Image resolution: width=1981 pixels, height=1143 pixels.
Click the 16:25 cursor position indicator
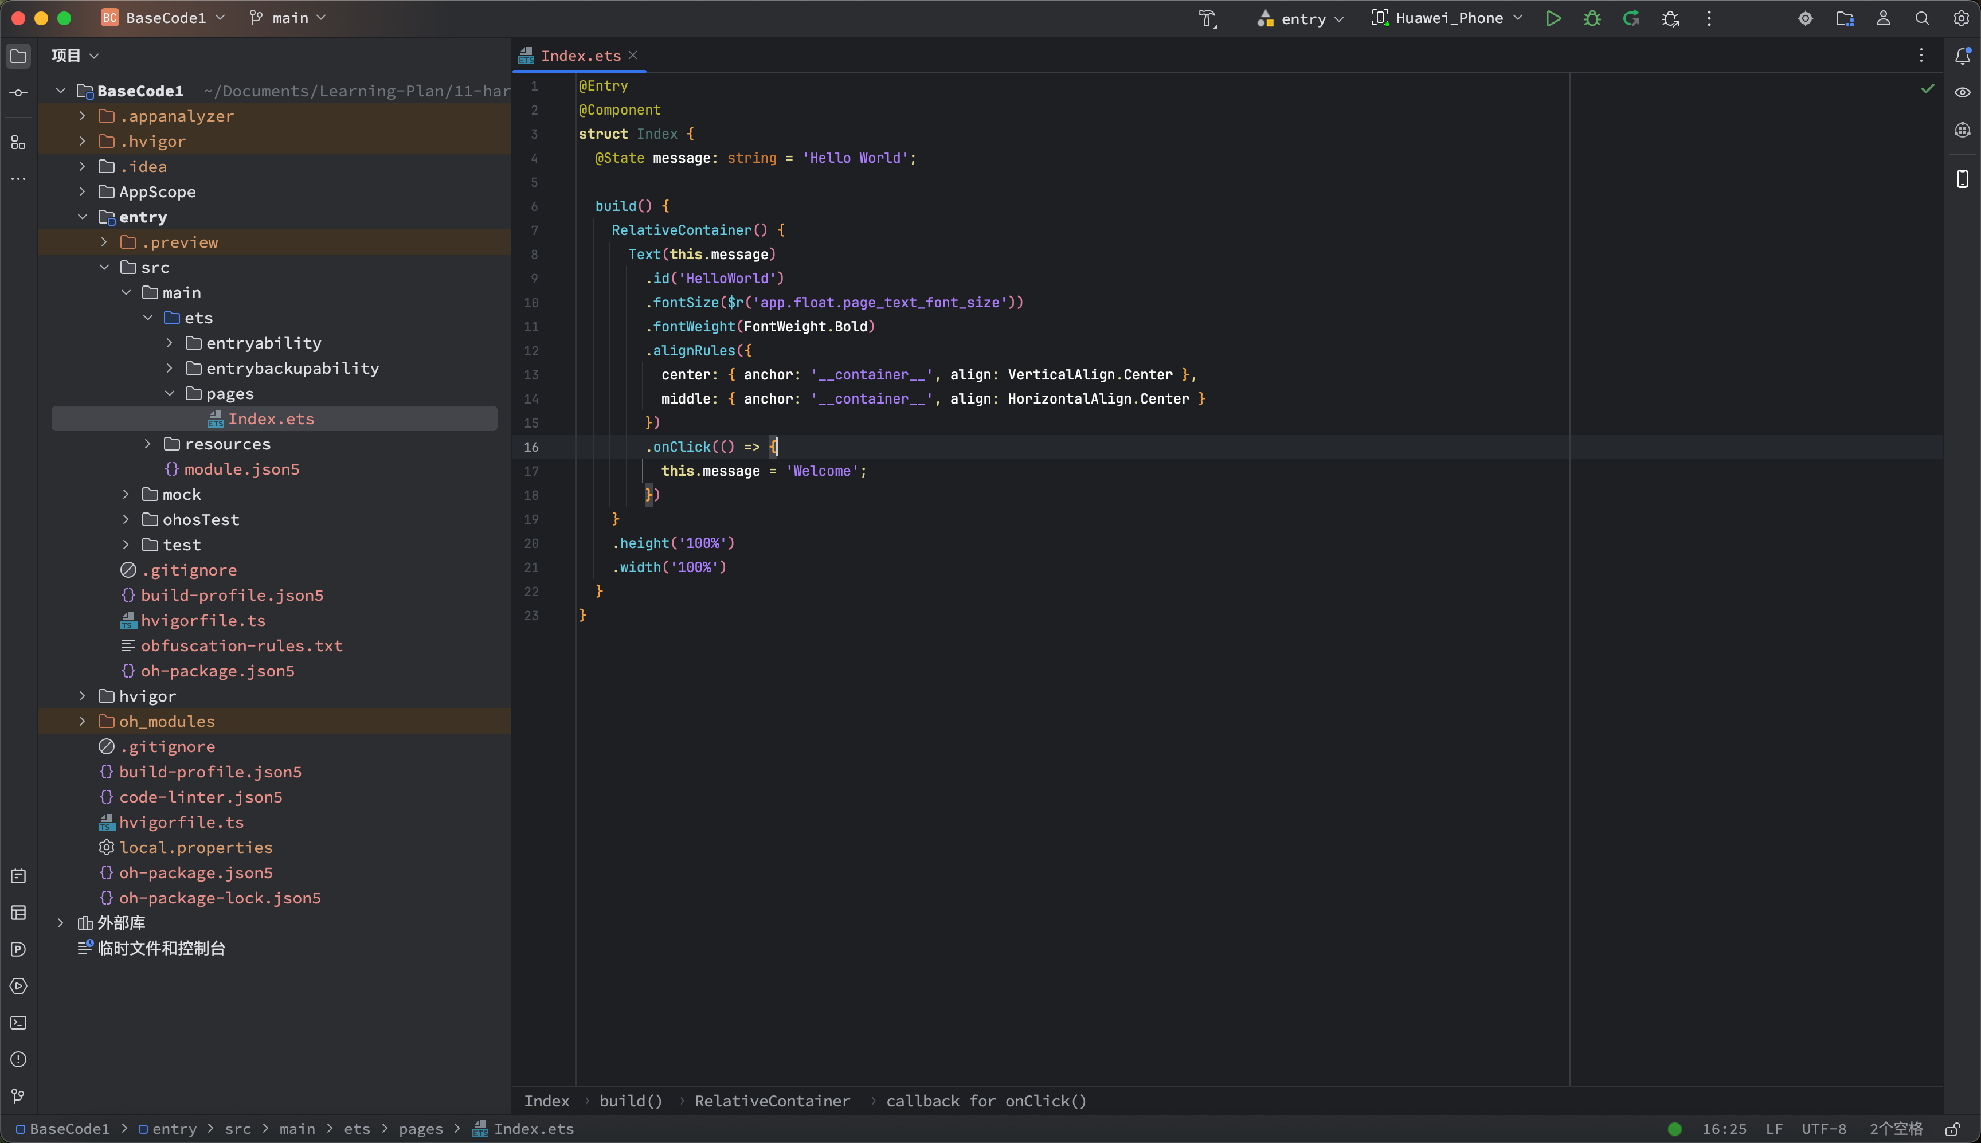coord(1724,1129)
